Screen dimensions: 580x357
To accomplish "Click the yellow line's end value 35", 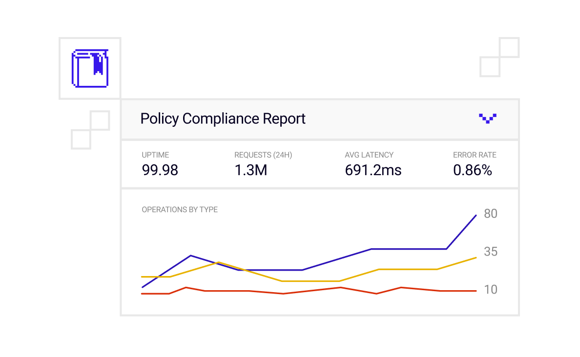I will [x=491, y=252].
